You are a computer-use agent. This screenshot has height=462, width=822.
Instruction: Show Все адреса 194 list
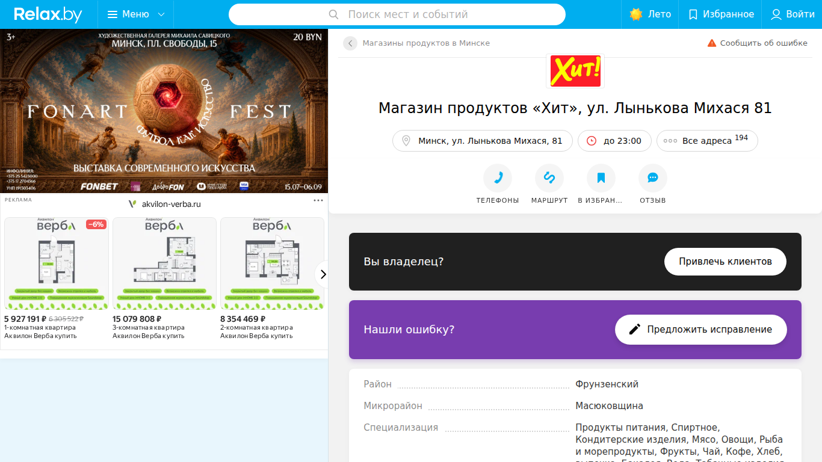click(707, 141)
